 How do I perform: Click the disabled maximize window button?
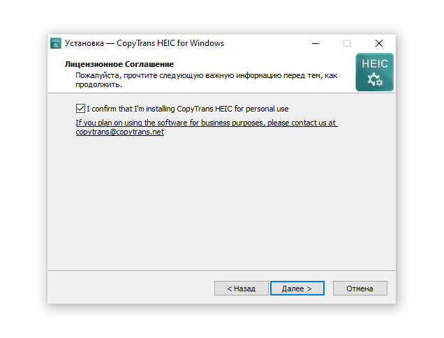(x=347, y=43)
